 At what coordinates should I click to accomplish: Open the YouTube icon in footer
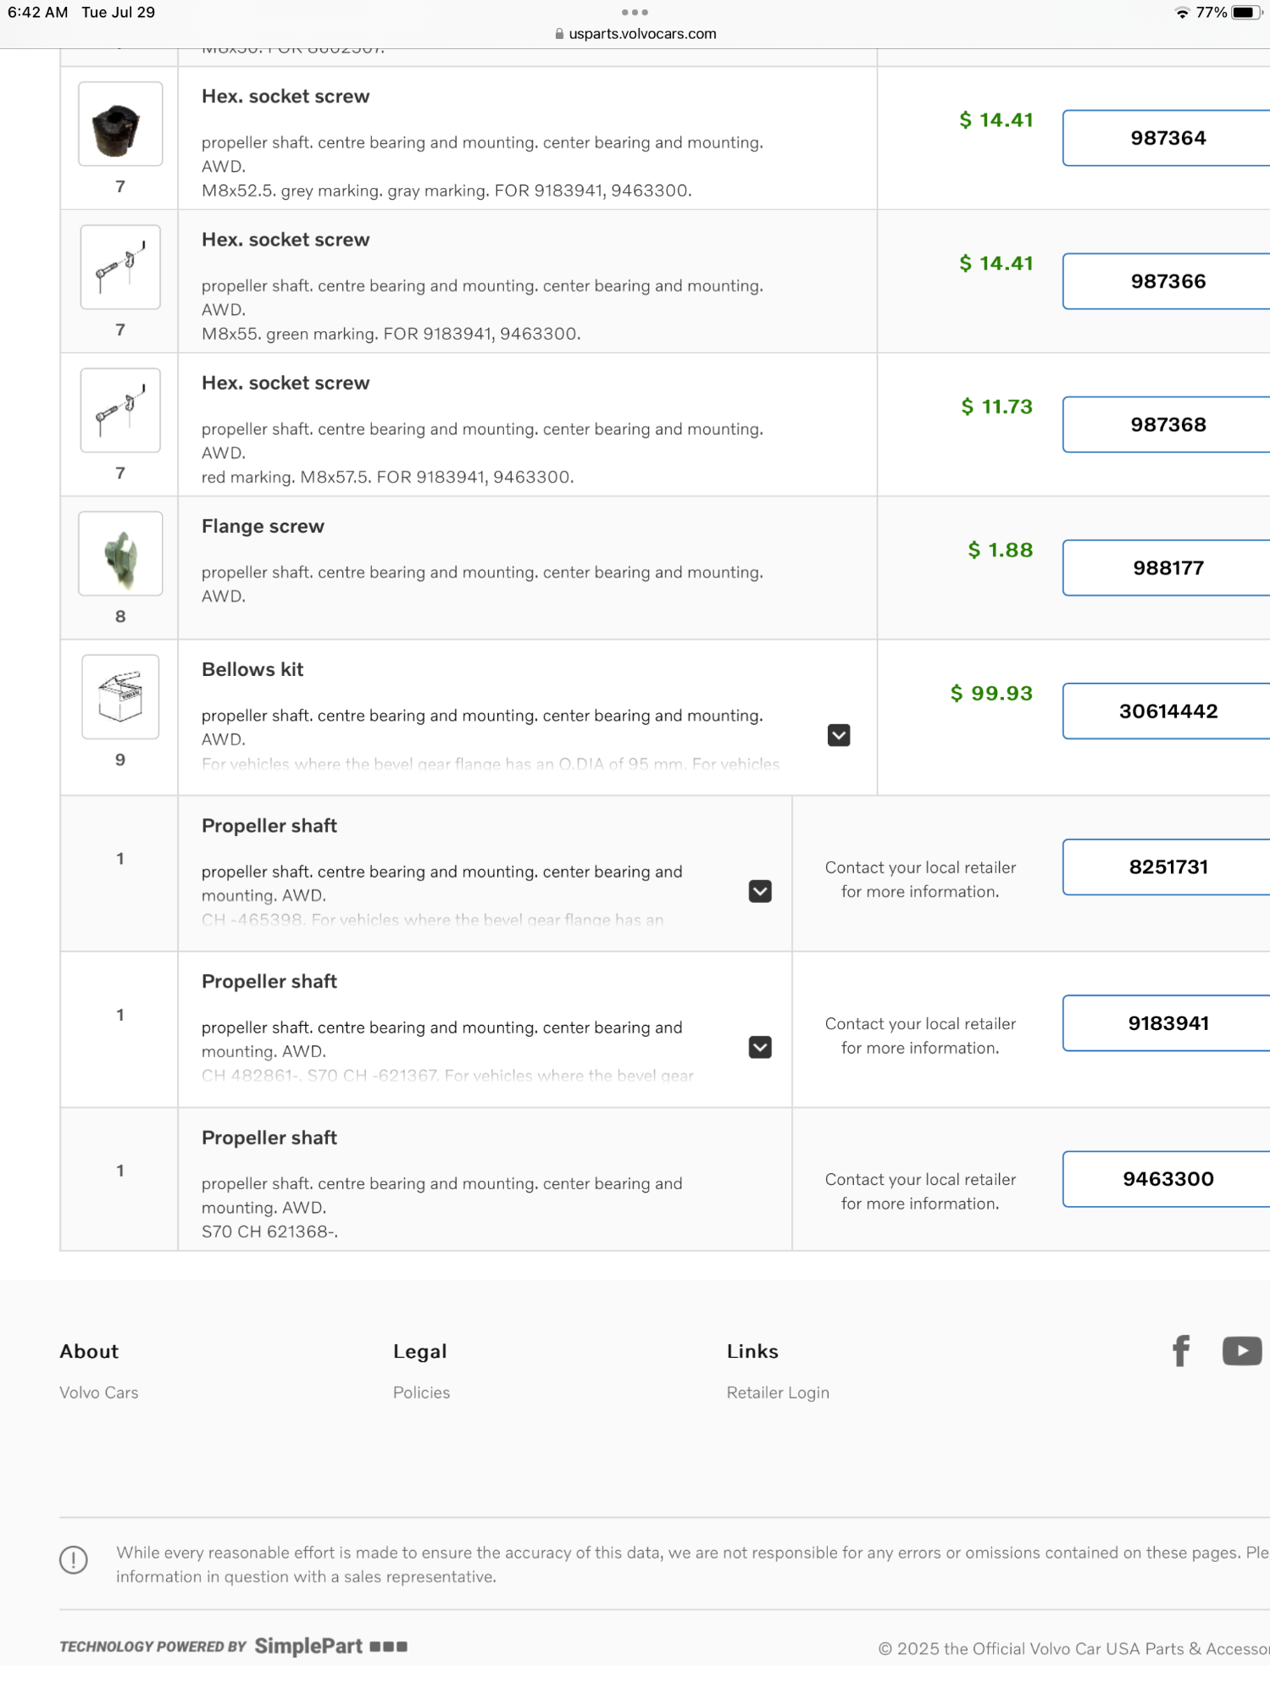pyautogui.click(x=1241, y=1350)
